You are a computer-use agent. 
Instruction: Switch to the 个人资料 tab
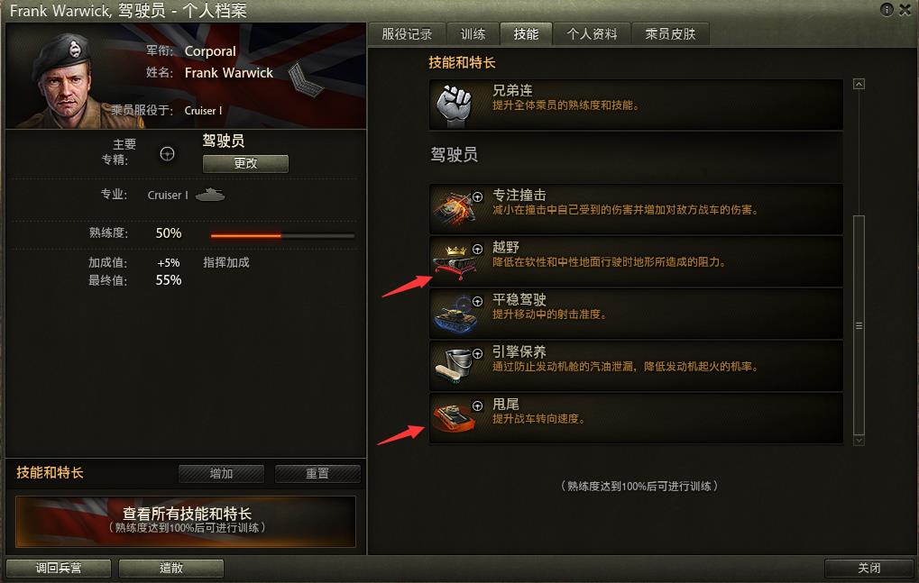click(592, 34)
